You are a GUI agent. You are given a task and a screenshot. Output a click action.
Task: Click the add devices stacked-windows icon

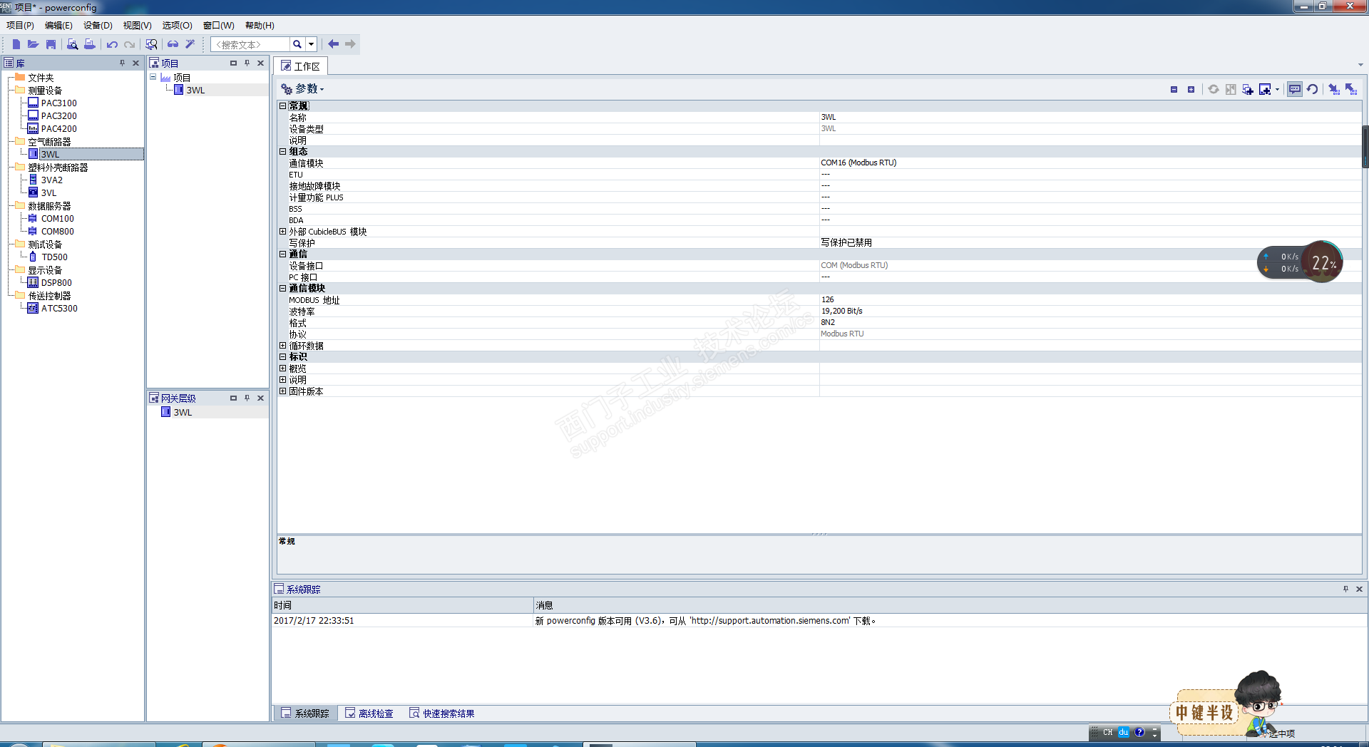(x=1247, y=89)
